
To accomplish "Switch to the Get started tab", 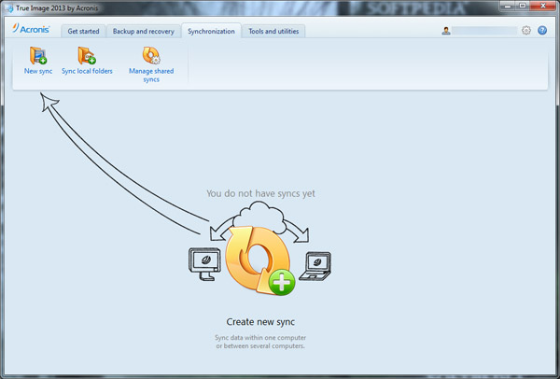I will coord(83,32).
